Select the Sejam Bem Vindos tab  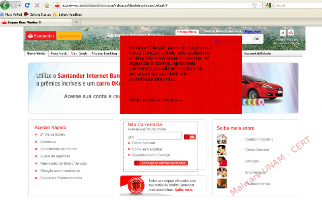tap(36, 23)
